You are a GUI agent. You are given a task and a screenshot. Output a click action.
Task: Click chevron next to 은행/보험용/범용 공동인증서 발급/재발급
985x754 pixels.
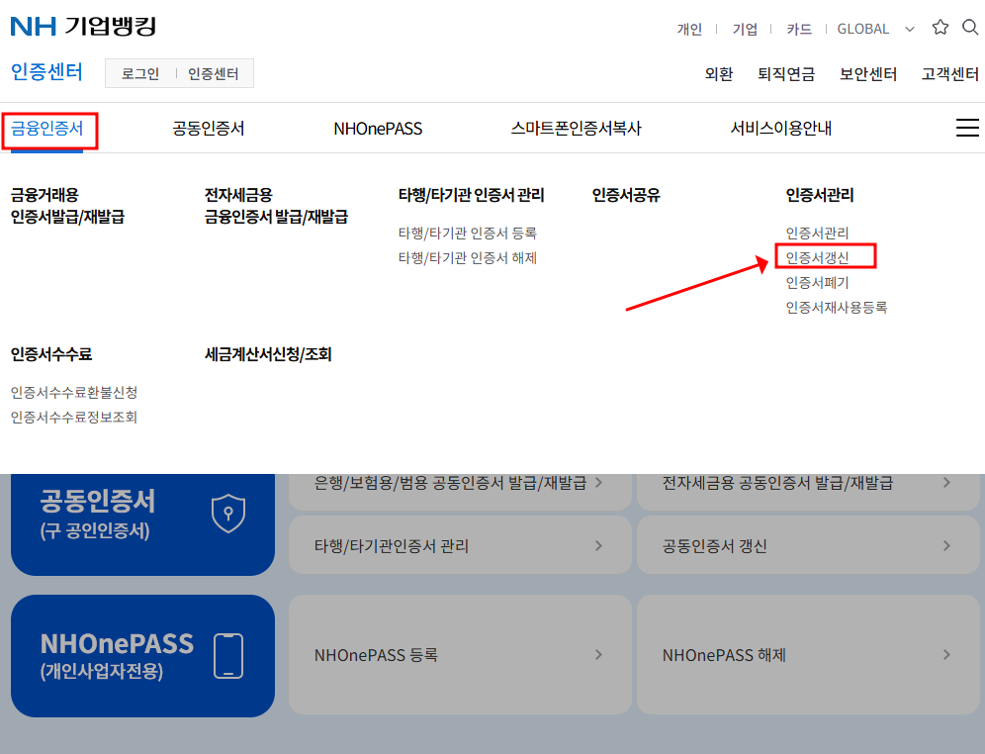pyautogui.click(x=598, y=483)
